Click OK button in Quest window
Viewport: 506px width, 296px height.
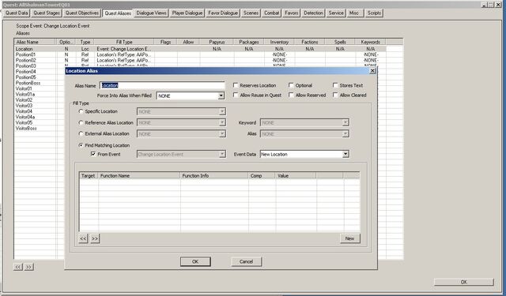[464, 282]
